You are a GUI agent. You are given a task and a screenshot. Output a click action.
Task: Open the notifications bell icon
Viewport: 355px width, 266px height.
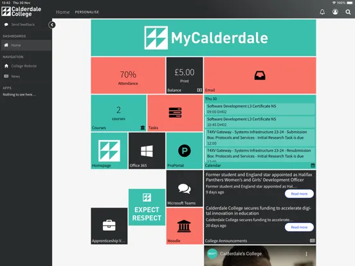[322, 12]
